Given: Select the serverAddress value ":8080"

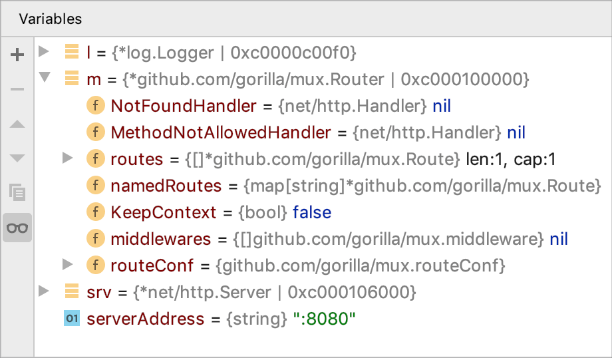Looking at the screenshot, I should [x=324, y=319].
